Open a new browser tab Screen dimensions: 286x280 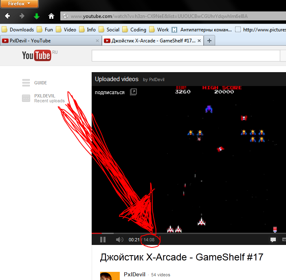(x=209, y=41)
